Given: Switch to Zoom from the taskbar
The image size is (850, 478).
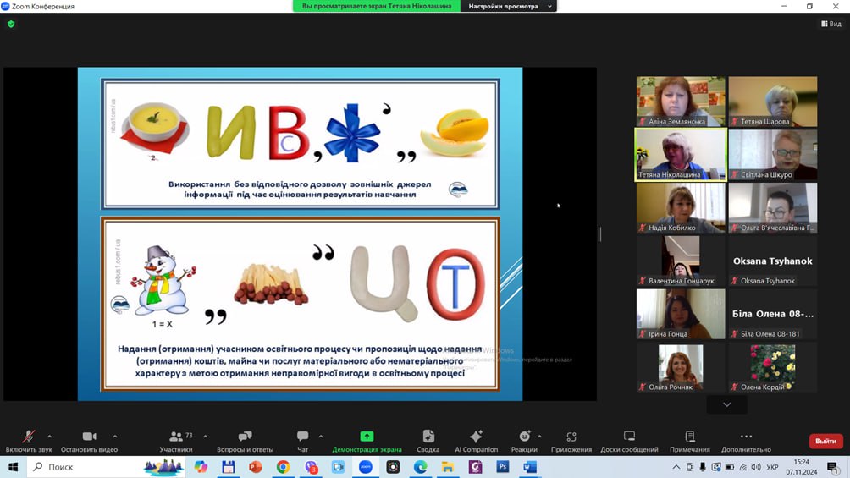Looking at the screenshot, I should click(366, 467).
